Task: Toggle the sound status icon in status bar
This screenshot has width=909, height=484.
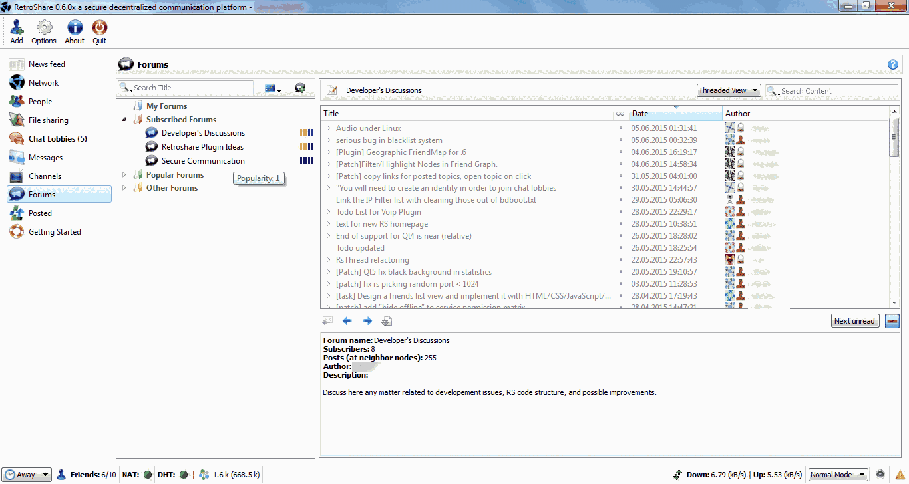Action: click(x=880, y=475)
